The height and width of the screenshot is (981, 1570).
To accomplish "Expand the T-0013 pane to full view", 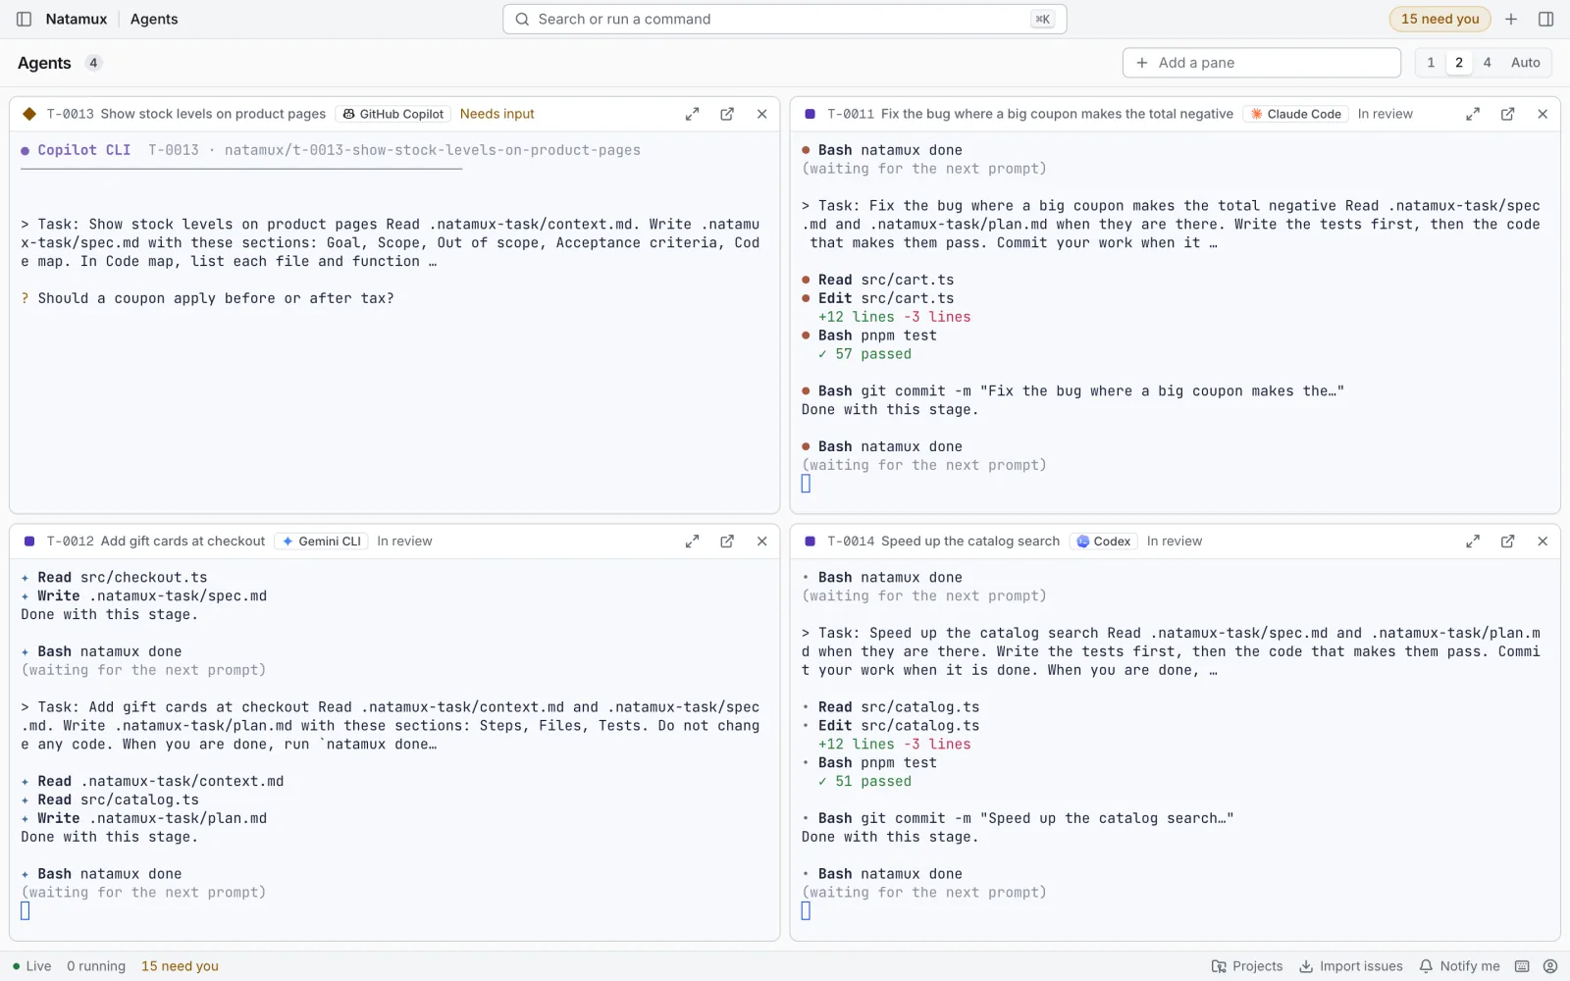I will tap(692, 114).
